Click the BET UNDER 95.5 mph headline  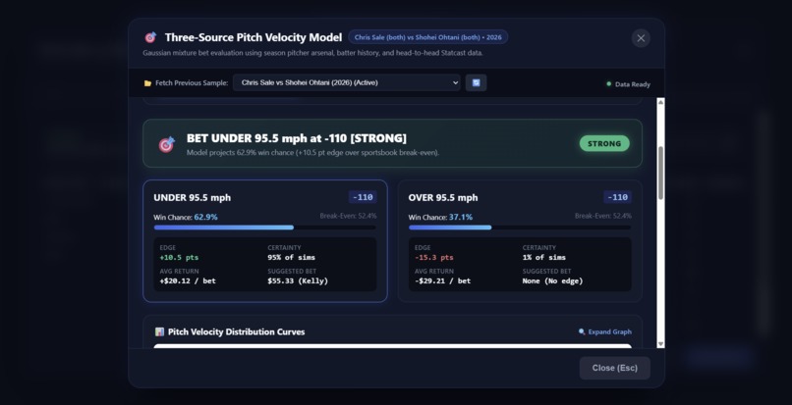point(297,138)
